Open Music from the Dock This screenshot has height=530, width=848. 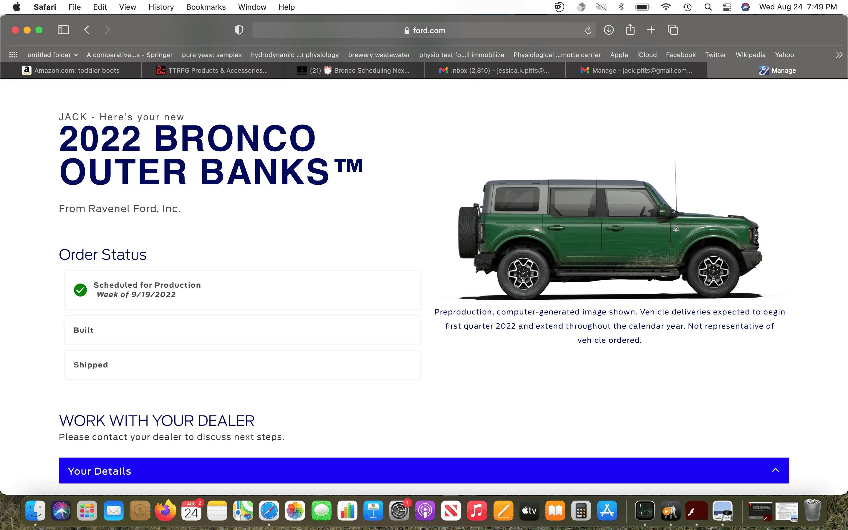pyautogui.click(x=477, y=510)
